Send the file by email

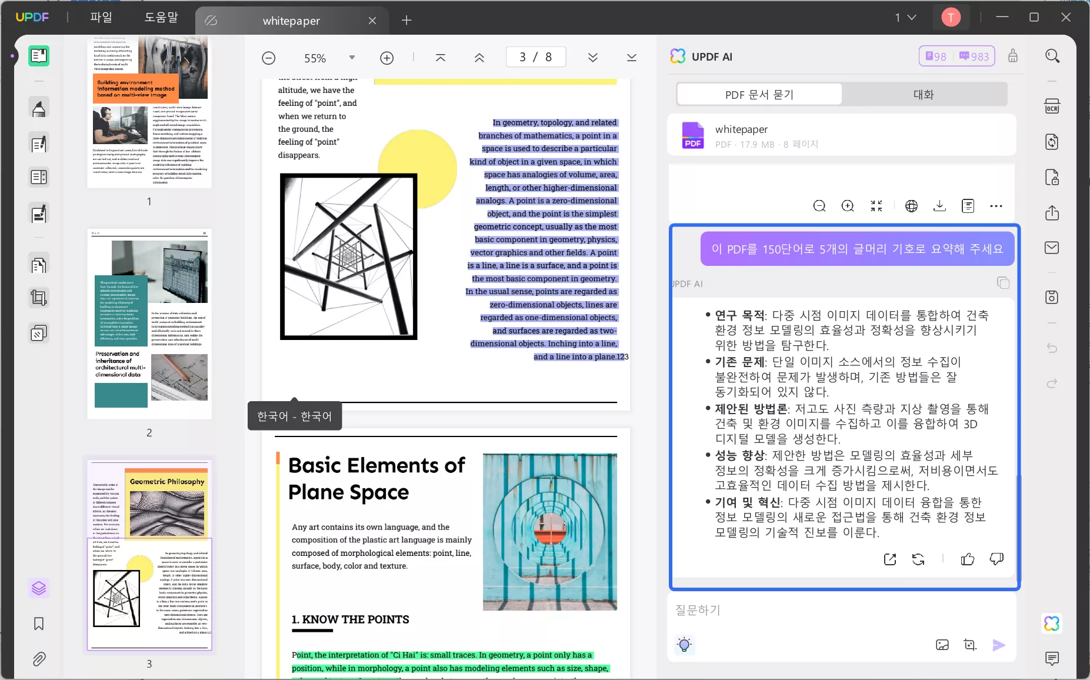click(x=1052, y=248)
